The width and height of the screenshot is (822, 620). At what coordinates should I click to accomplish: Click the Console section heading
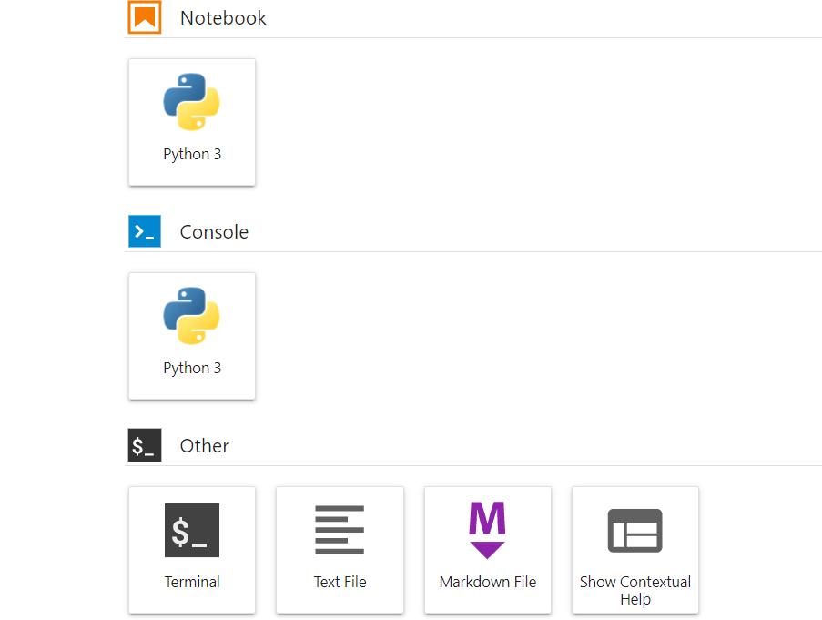coord(214,232)
